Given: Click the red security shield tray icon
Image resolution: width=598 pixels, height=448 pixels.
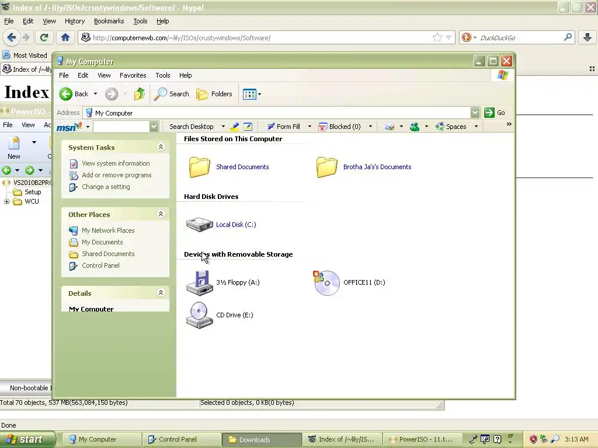Looking at the screenshot, I should point(533,439).
